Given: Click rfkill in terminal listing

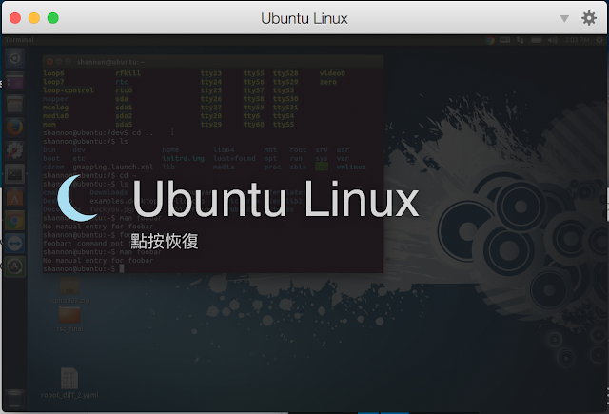Looking at the screenshot, I should (x=128, y=73).
